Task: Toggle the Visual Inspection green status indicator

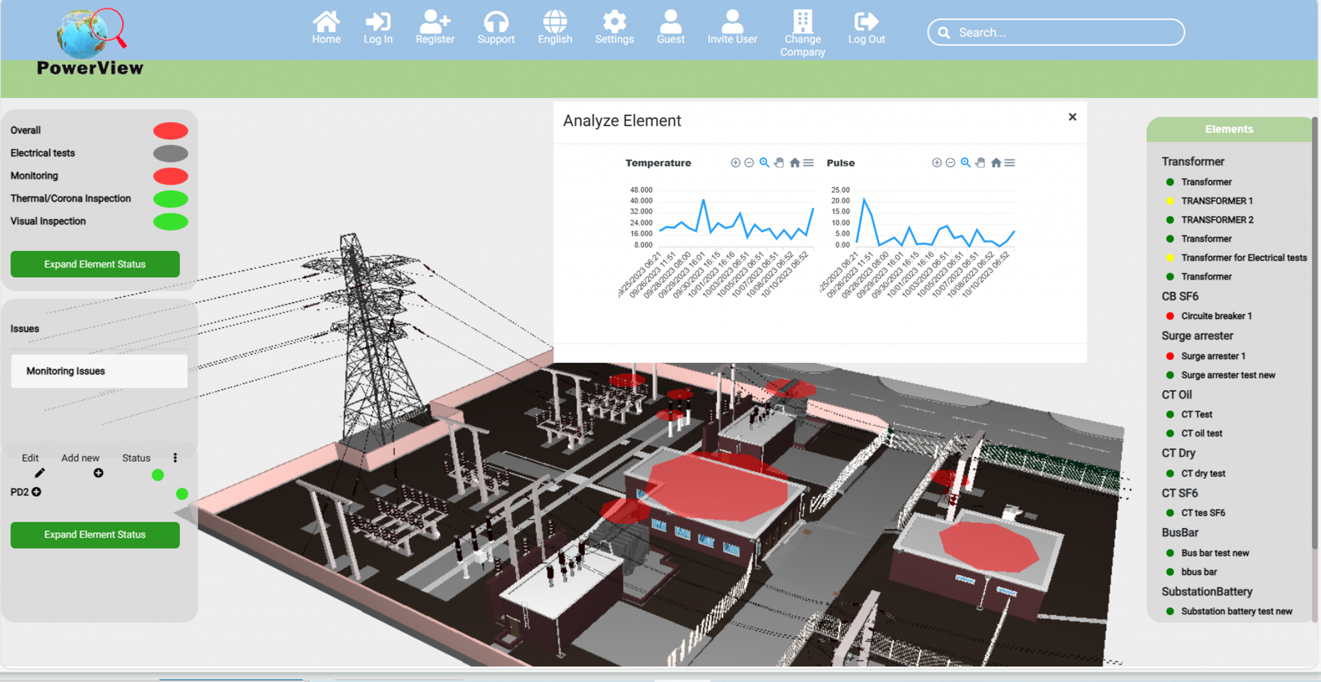Action: (170, 221)
